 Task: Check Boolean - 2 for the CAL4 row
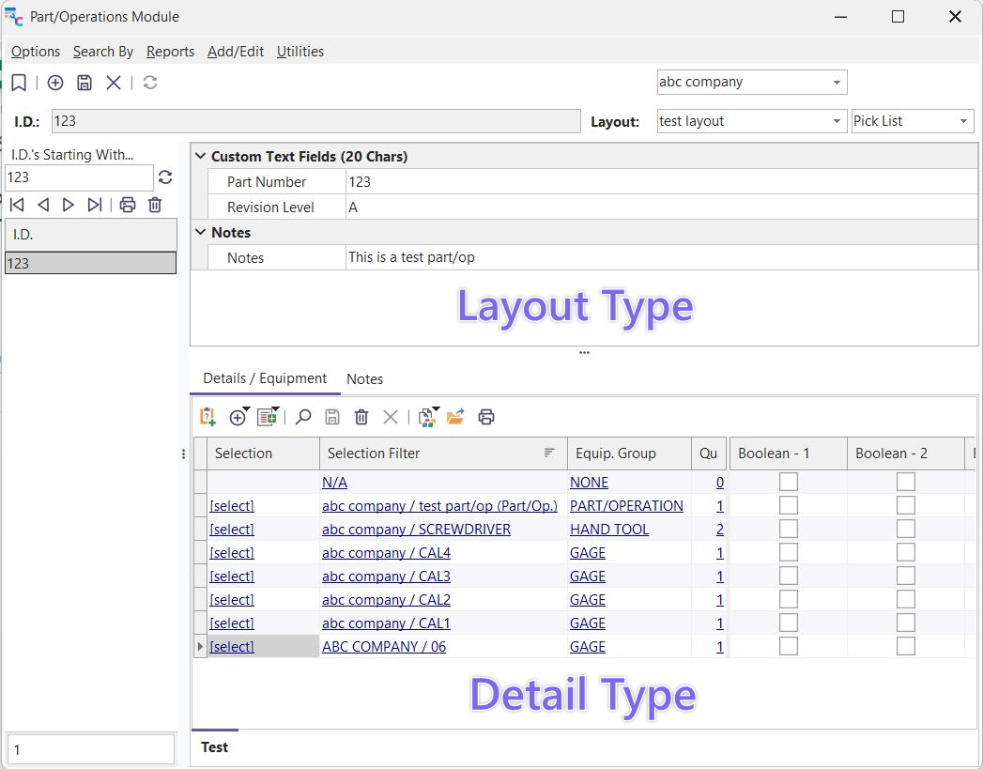[905, 552]
